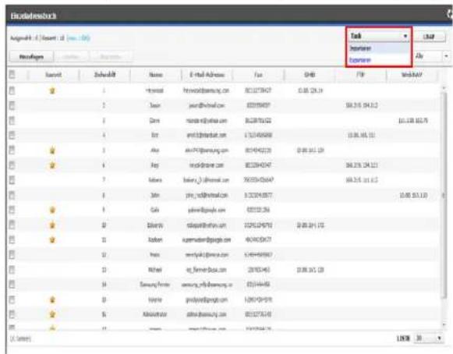Click the SMB address in Michael's row
This screenshot has height=354, width=453.
(x=310, y=270)
